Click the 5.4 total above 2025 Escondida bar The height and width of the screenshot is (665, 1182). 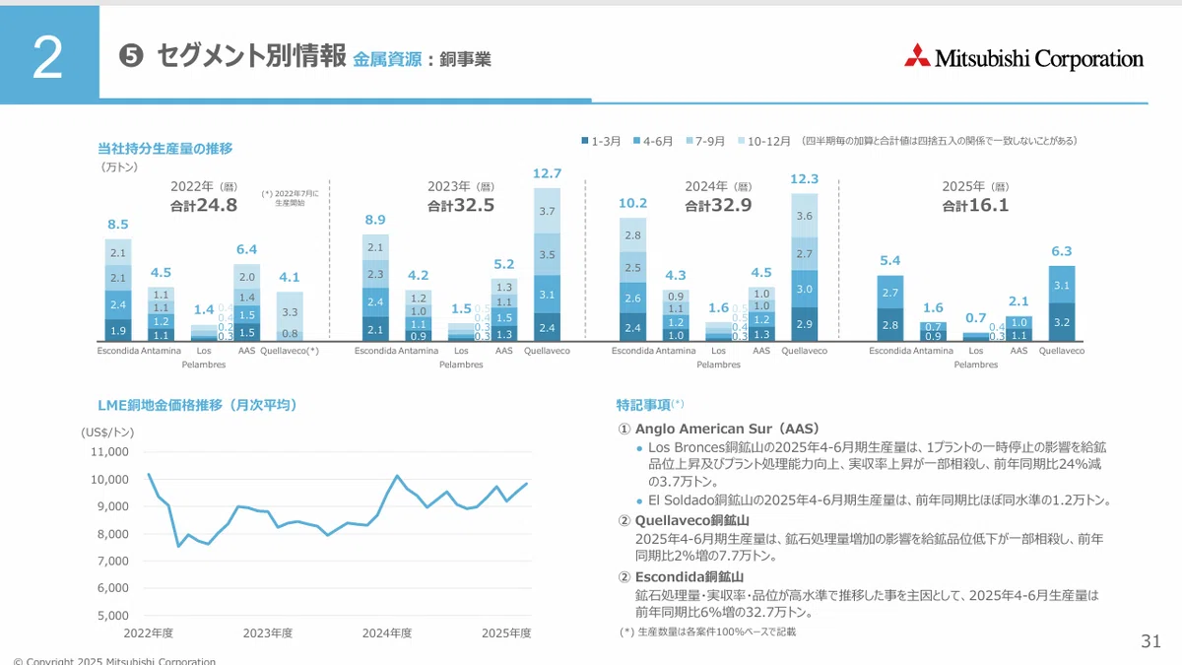[x=890, y=260]
